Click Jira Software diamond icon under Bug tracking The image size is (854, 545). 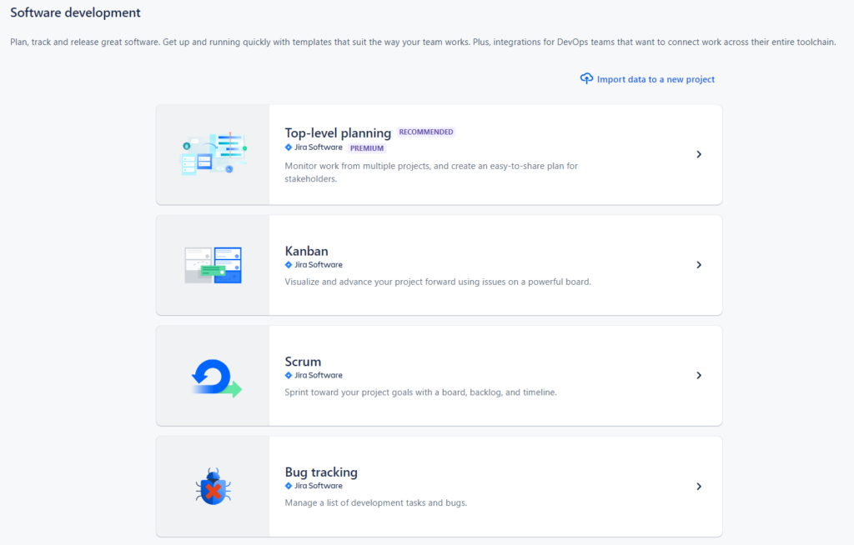point(289,486)
